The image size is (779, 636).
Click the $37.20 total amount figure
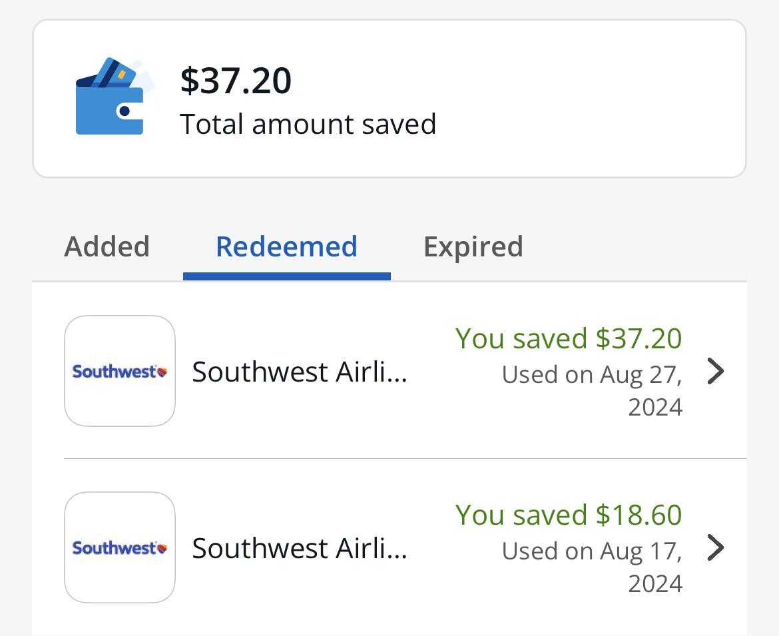(x=236, y=81)
